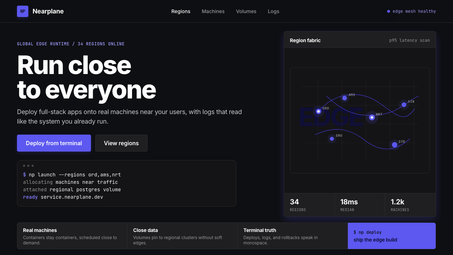Click the edge mesh healthy status
453x255 pixels.
(412, 11)
